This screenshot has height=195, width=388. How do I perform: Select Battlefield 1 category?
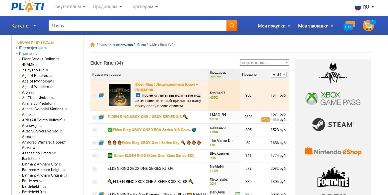pos(32,186)
